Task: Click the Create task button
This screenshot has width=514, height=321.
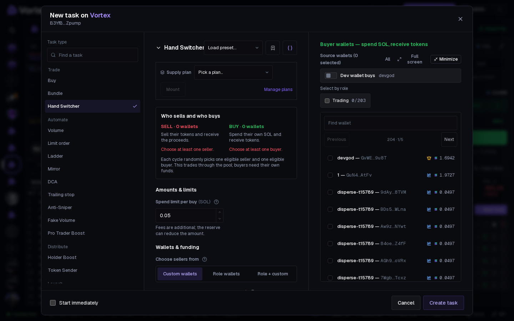Action: tap(444, 303)
